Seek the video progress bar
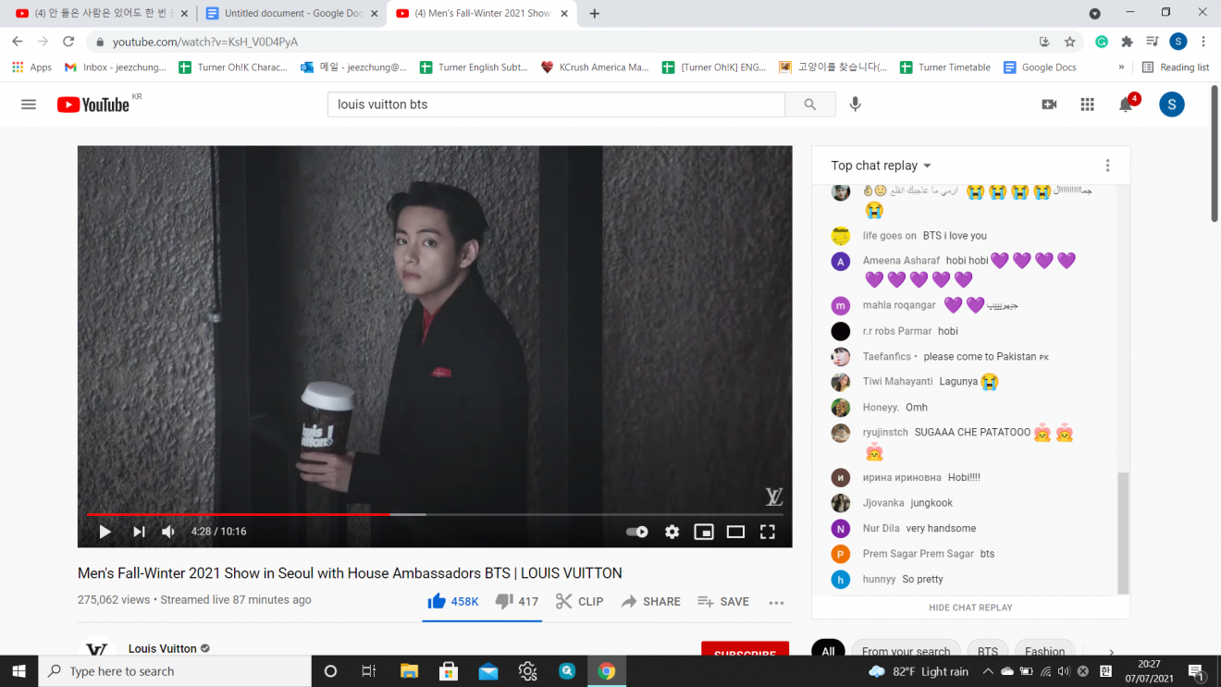The width and height of the screenshot is (1221, 687). click(435, 514)
